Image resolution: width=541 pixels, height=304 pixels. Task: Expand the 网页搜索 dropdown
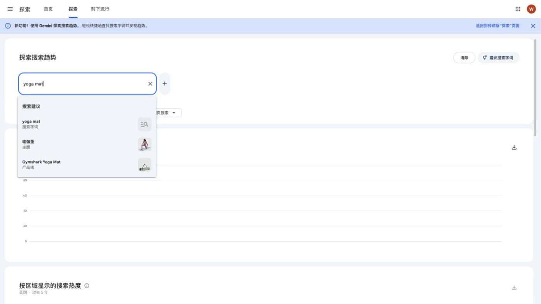pyautogui.click(x=168, y=113)
